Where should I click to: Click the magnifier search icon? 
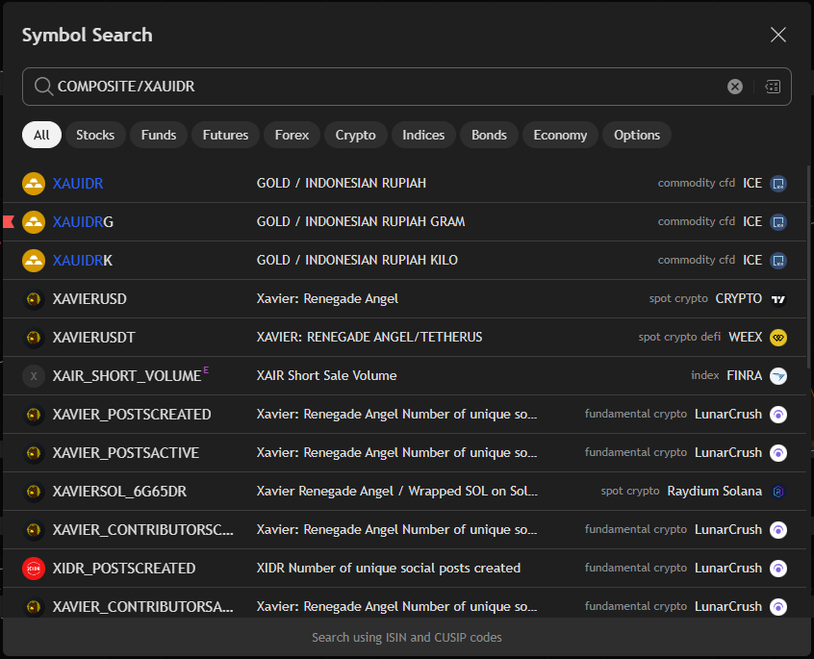(x=43, y=87)
